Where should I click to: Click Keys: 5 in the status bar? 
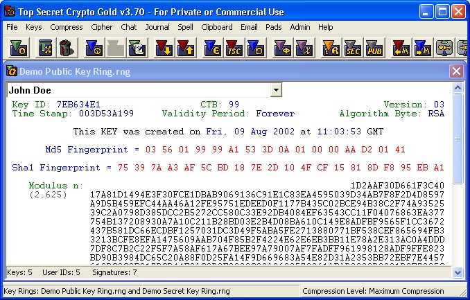click(19, 272)
